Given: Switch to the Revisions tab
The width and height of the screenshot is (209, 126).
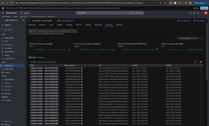Looking at the screenshot, I should coord(42,25).
